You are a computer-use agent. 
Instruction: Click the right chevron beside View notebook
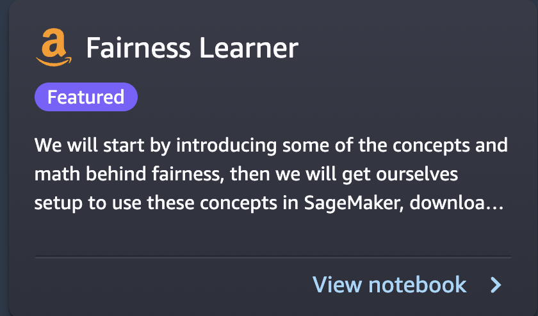[496, 285]
